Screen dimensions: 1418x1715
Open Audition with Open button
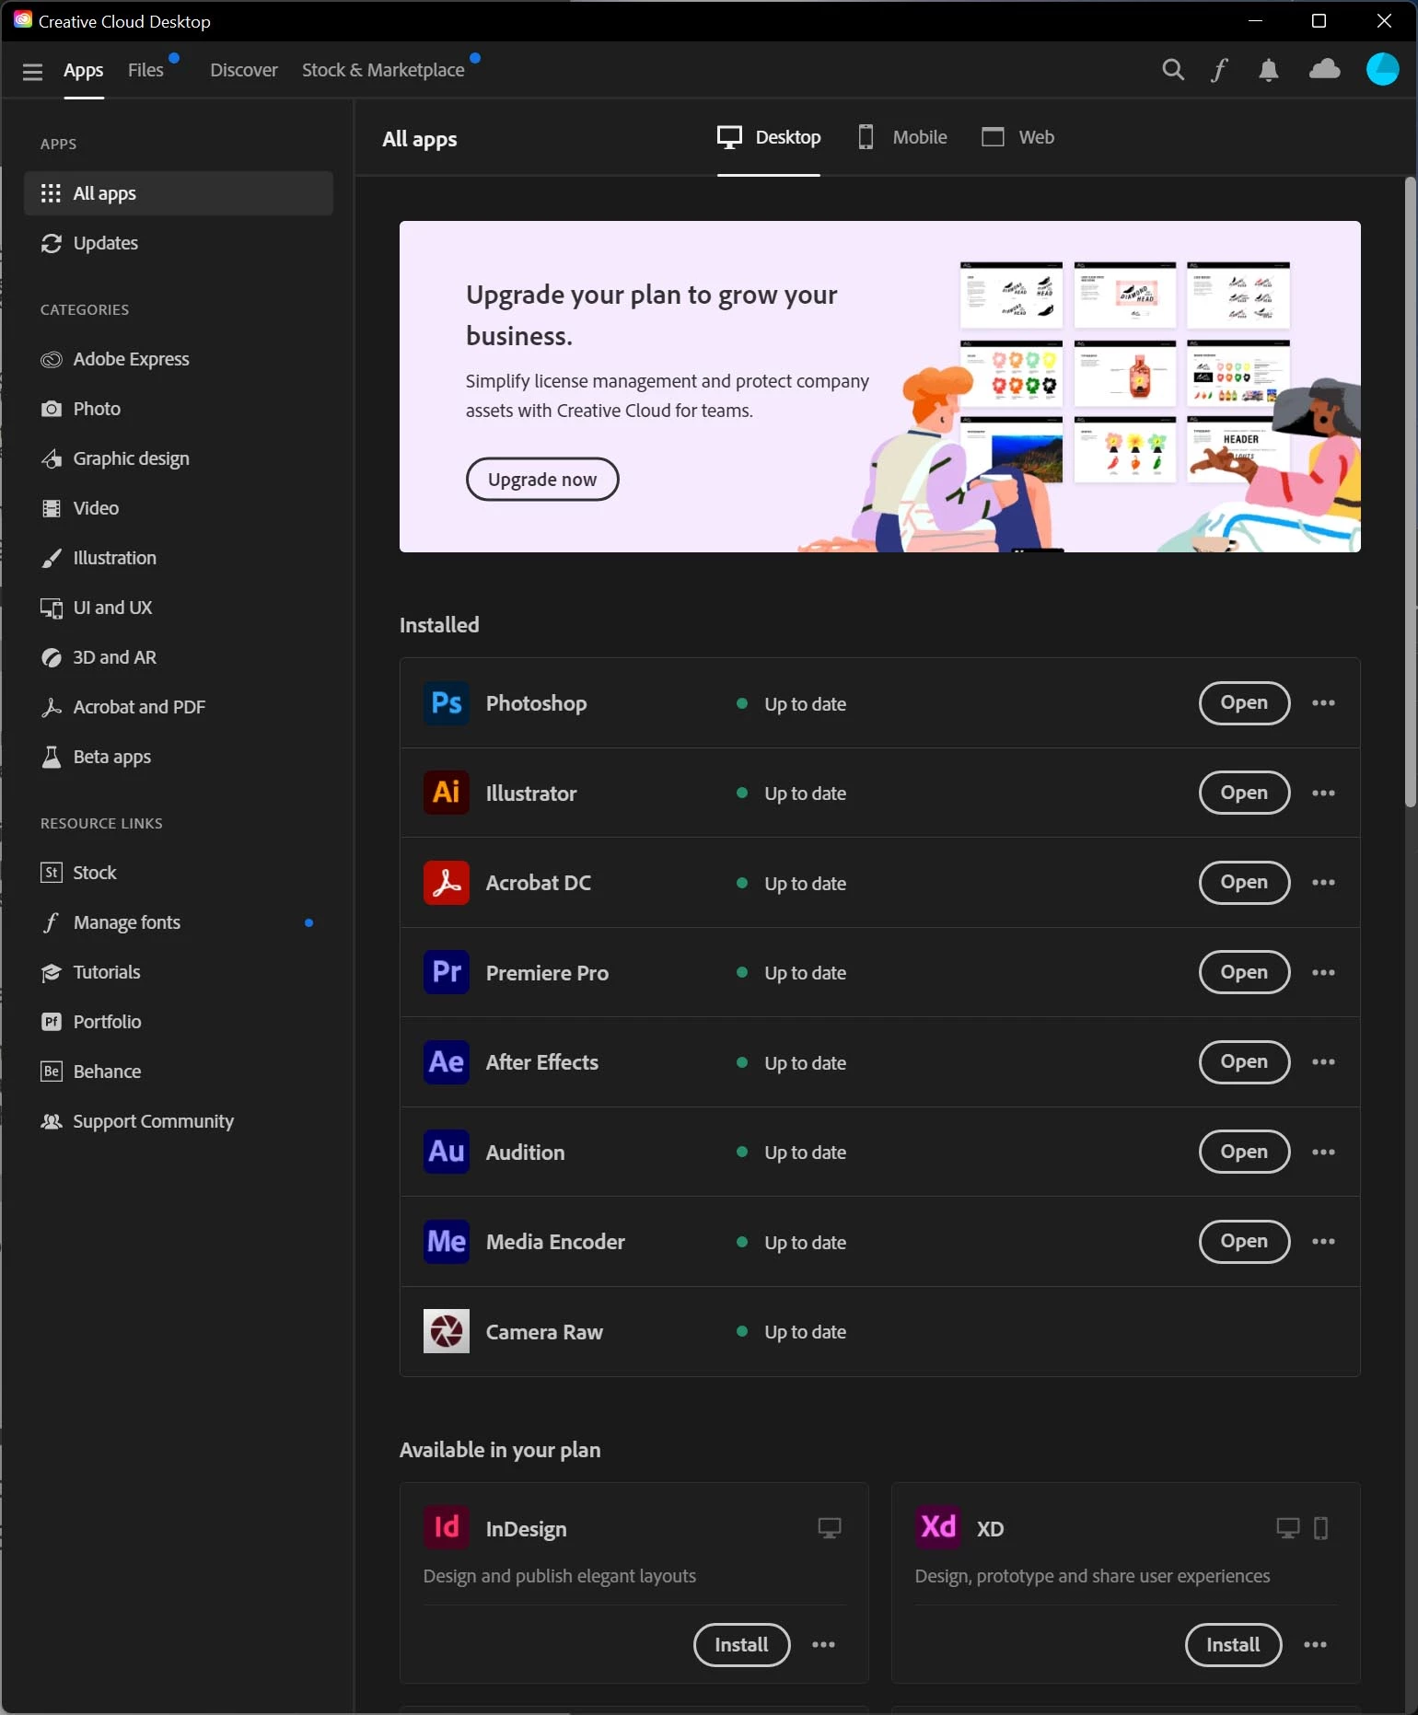coord(1244,1152)
